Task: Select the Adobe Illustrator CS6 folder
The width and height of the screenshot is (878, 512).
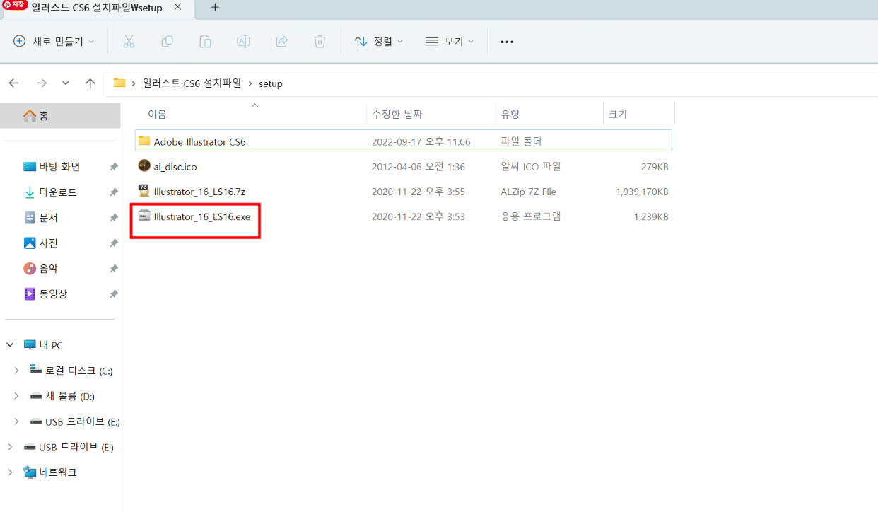Action: [x=403, y=141]
